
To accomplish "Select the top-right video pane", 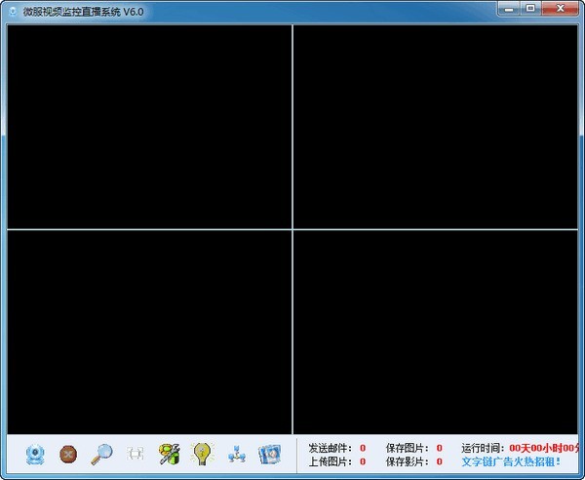I will click(435, 127).
